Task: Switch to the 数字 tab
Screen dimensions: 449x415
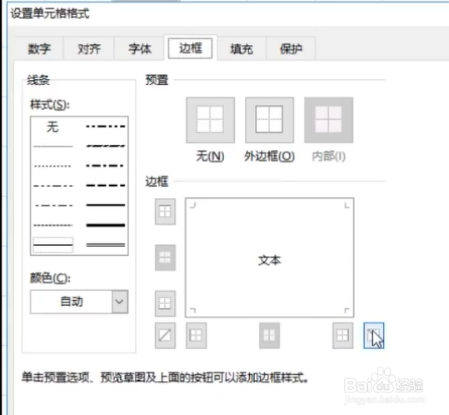Action: click(x=39, y=48)
